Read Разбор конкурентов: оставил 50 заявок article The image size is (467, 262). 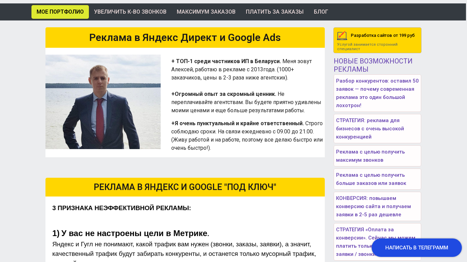(377, 93)
